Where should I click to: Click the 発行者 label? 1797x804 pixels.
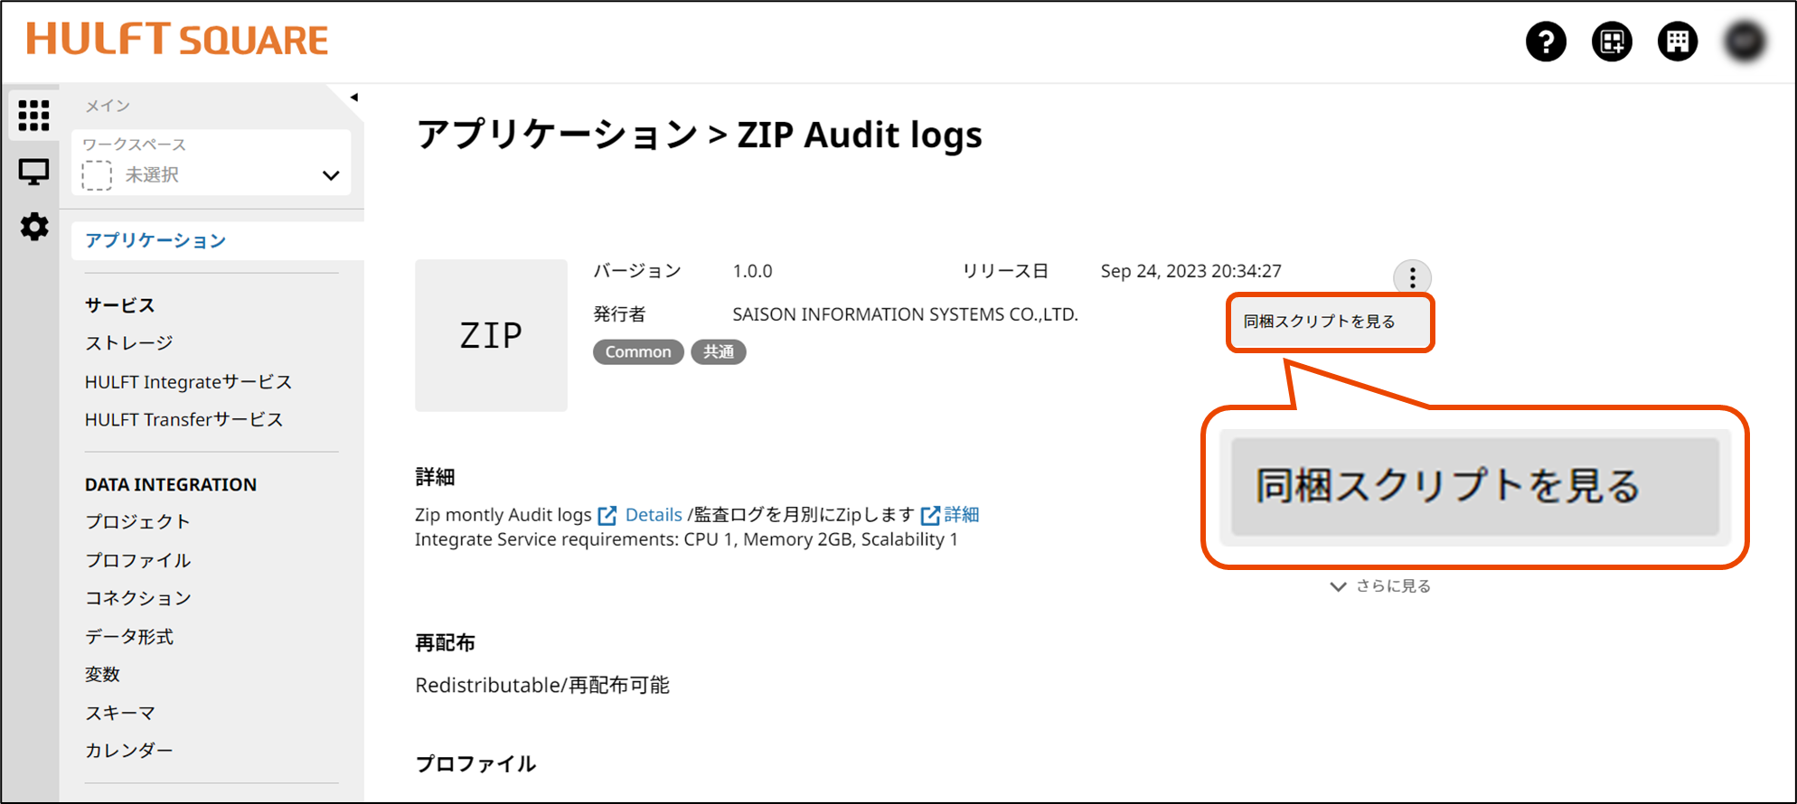click(619, 314)
